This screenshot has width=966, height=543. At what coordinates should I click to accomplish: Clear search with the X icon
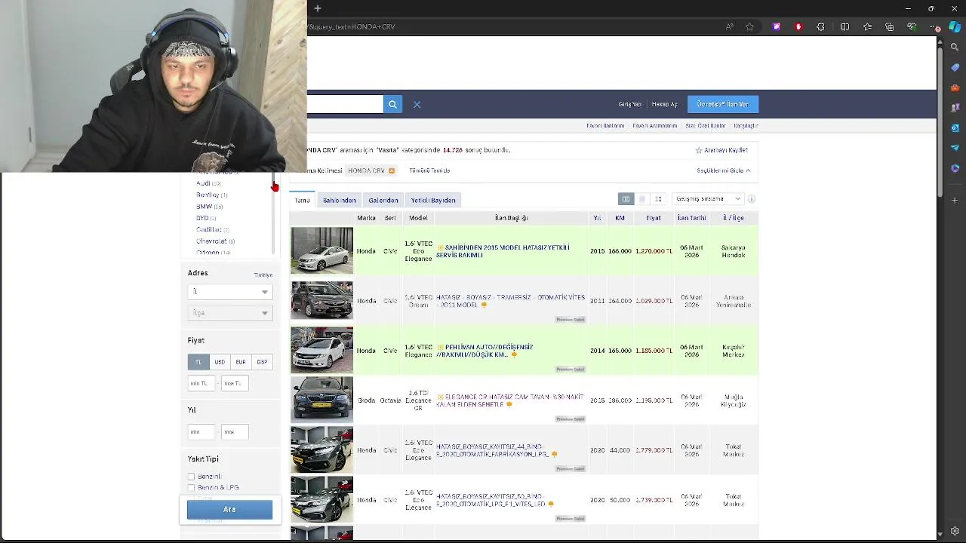417,105
